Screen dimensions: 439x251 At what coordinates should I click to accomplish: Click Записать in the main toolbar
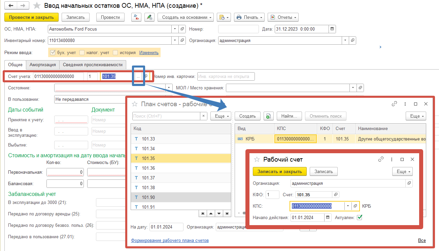click(75, 17)
